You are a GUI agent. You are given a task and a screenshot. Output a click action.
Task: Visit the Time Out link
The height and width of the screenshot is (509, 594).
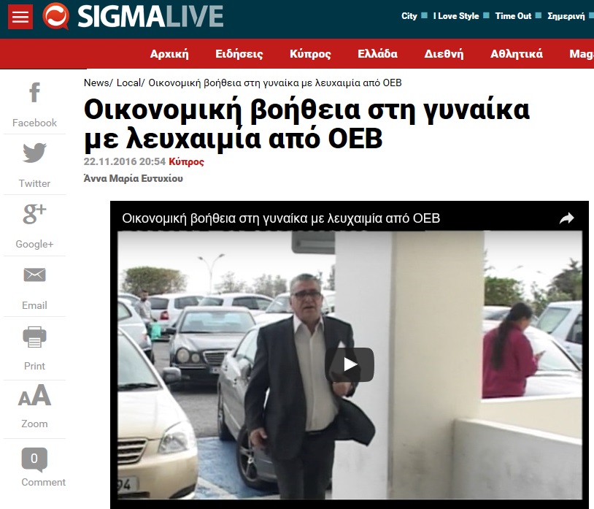pos(513,16)
